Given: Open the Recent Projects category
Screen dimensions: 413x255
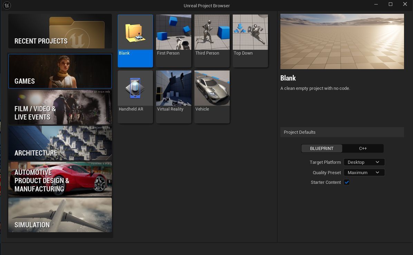Looking at the screenshot, I should click(60, 31).
